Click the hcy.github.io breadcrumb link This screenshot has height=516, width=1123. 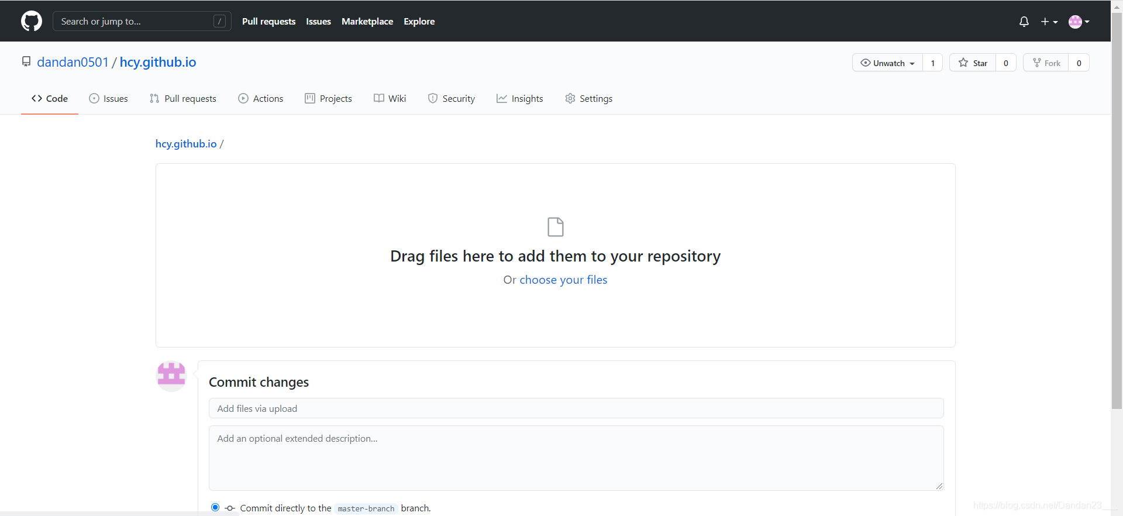coord(186,144)
